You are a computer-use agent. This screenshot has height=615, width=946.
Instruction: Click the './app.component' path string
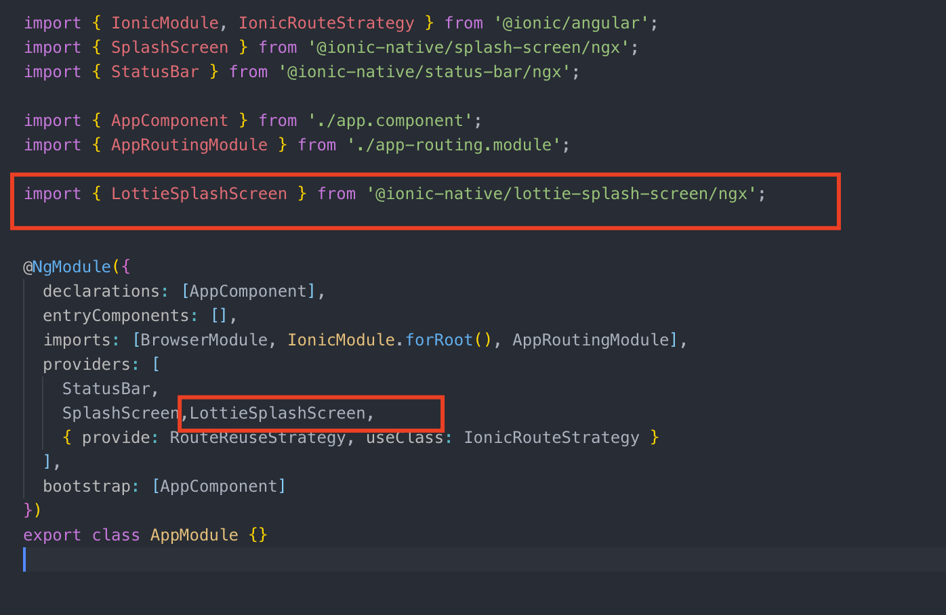point(391,121)
